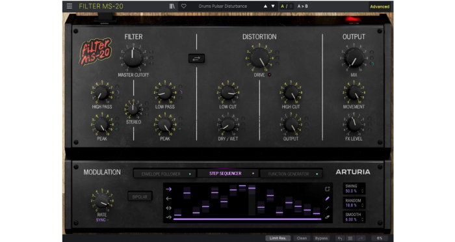This screenshot has height=242, width=455.
Task: Select the eraser tool in sequencer
Action: [328, 217]
